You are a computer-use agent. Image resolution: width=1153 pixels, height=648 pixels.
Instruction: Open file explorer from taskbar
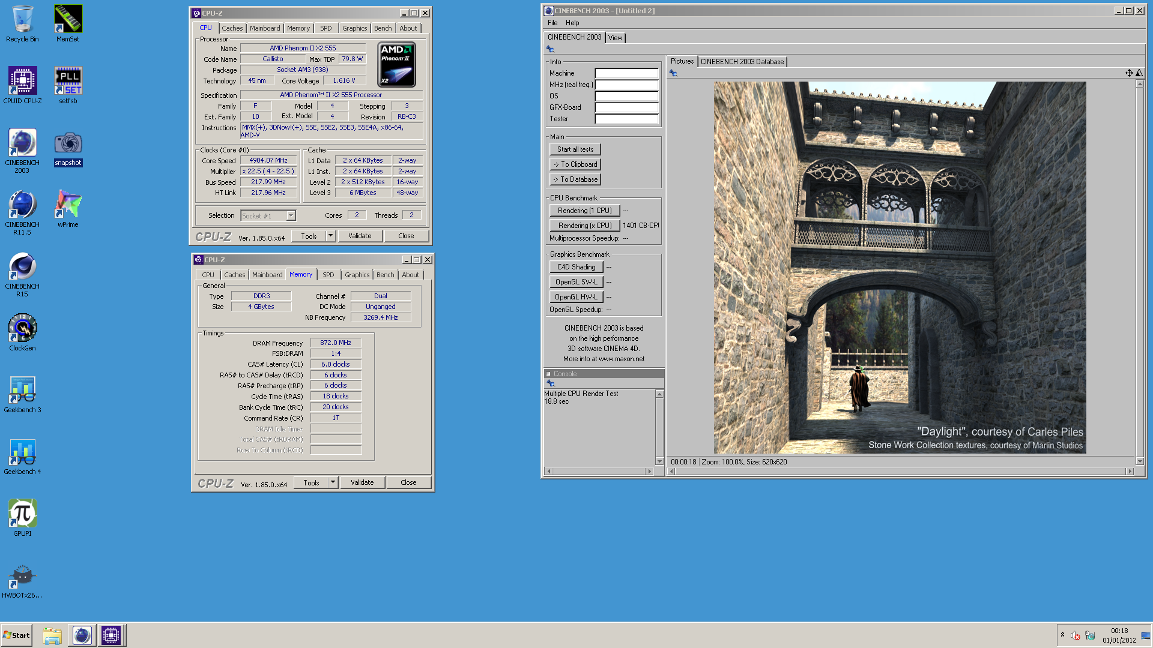point(52,635)
